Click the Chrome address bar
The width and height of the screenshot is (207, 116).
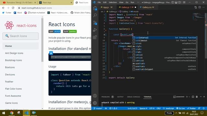(54, 8)
